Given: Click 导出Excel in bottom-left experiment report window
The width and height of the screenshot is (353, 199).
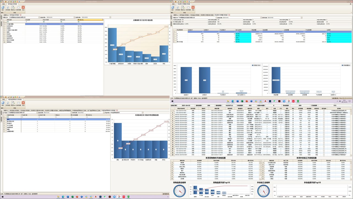Looking at the screenshot, I should [13, 104].
